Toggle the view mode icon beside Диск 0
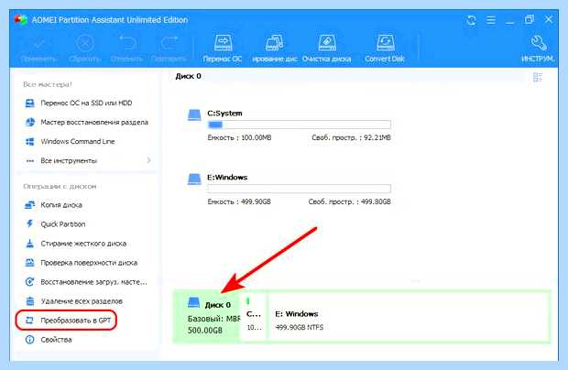 (x=538, y=77)
